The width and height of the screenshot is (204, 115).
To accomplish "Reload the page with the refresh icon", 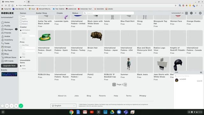I will [9, 5].
